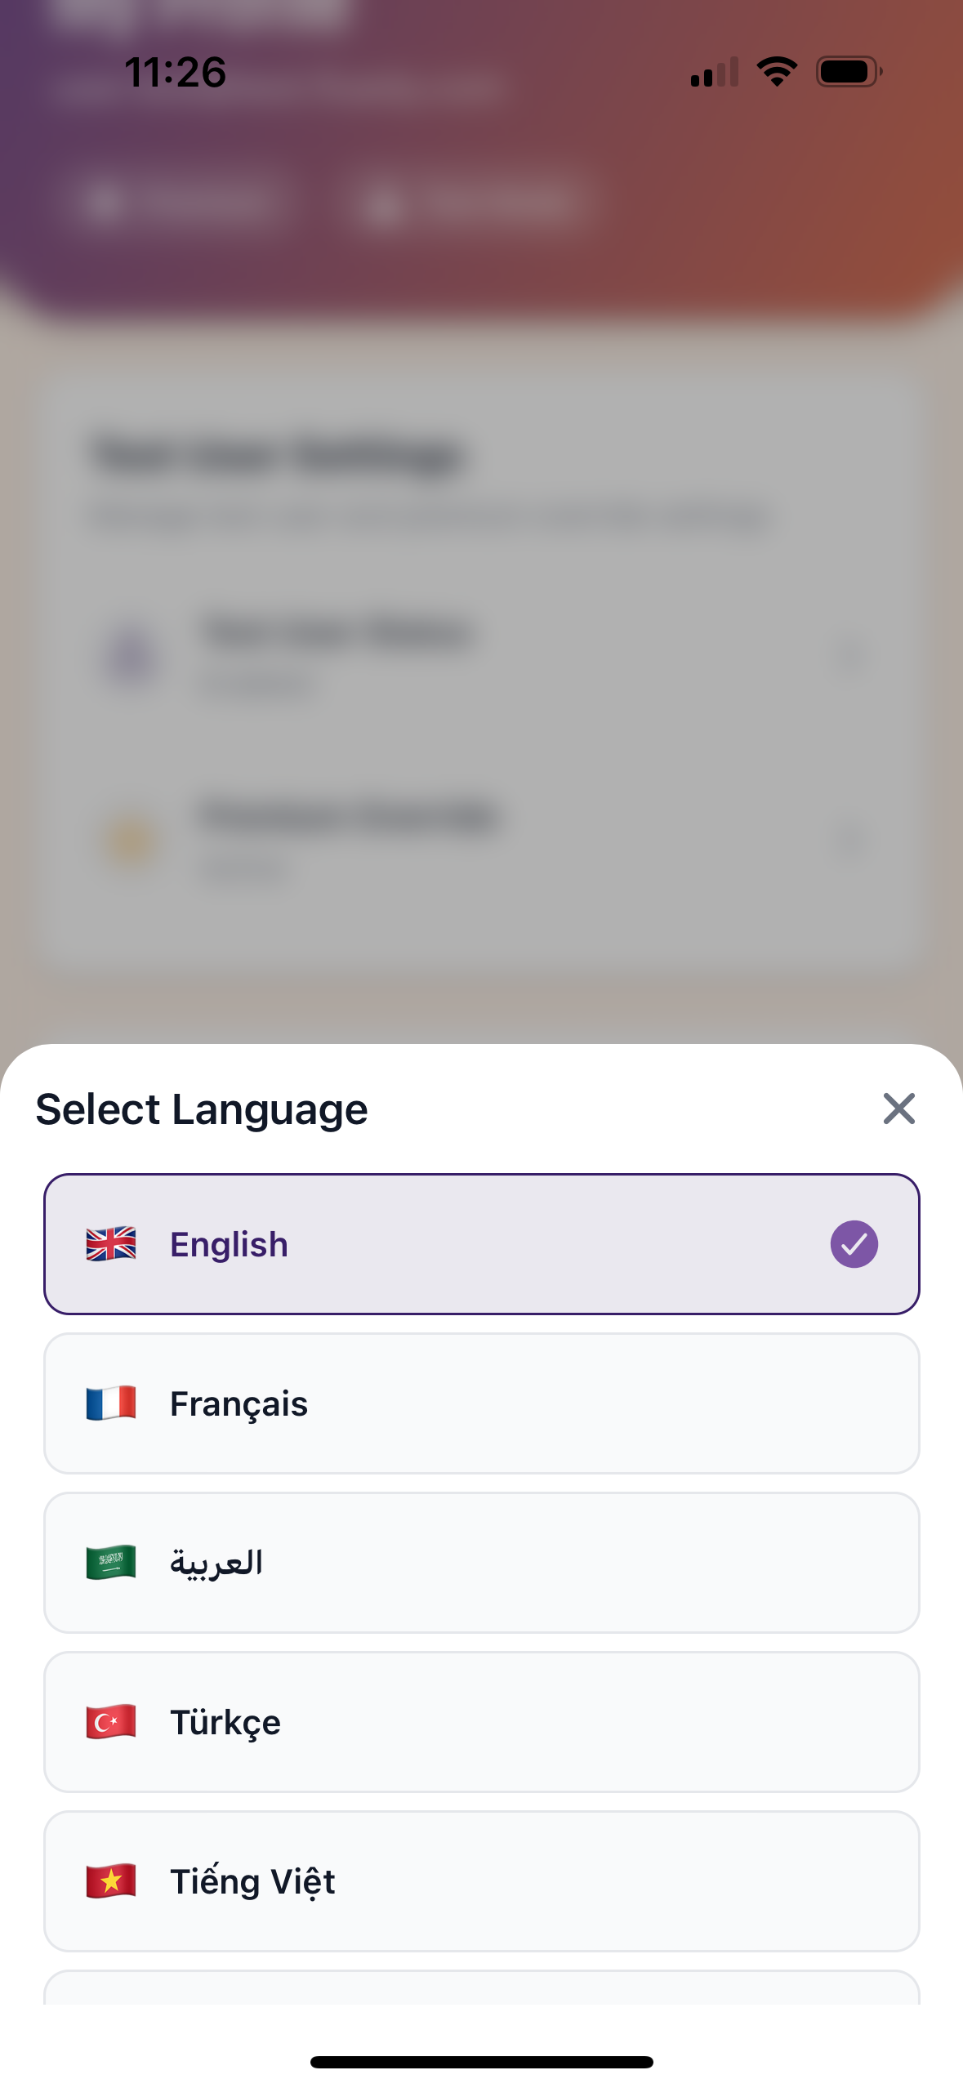Tap the blurred chevron on second settings row

(851, 841)
